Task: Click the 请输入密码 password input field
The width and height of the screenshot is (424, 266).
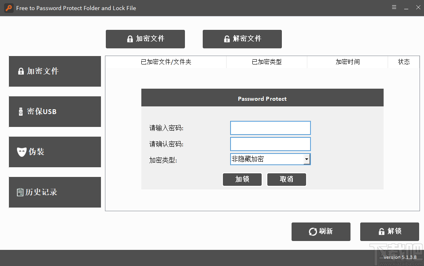Action: [x=270, y=128]
